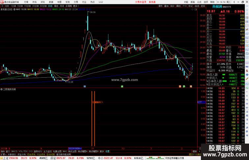This screenshot has width=249, height=160.
Task: Open the 多周期 multi-period view
Action: [x=69, y=6]
